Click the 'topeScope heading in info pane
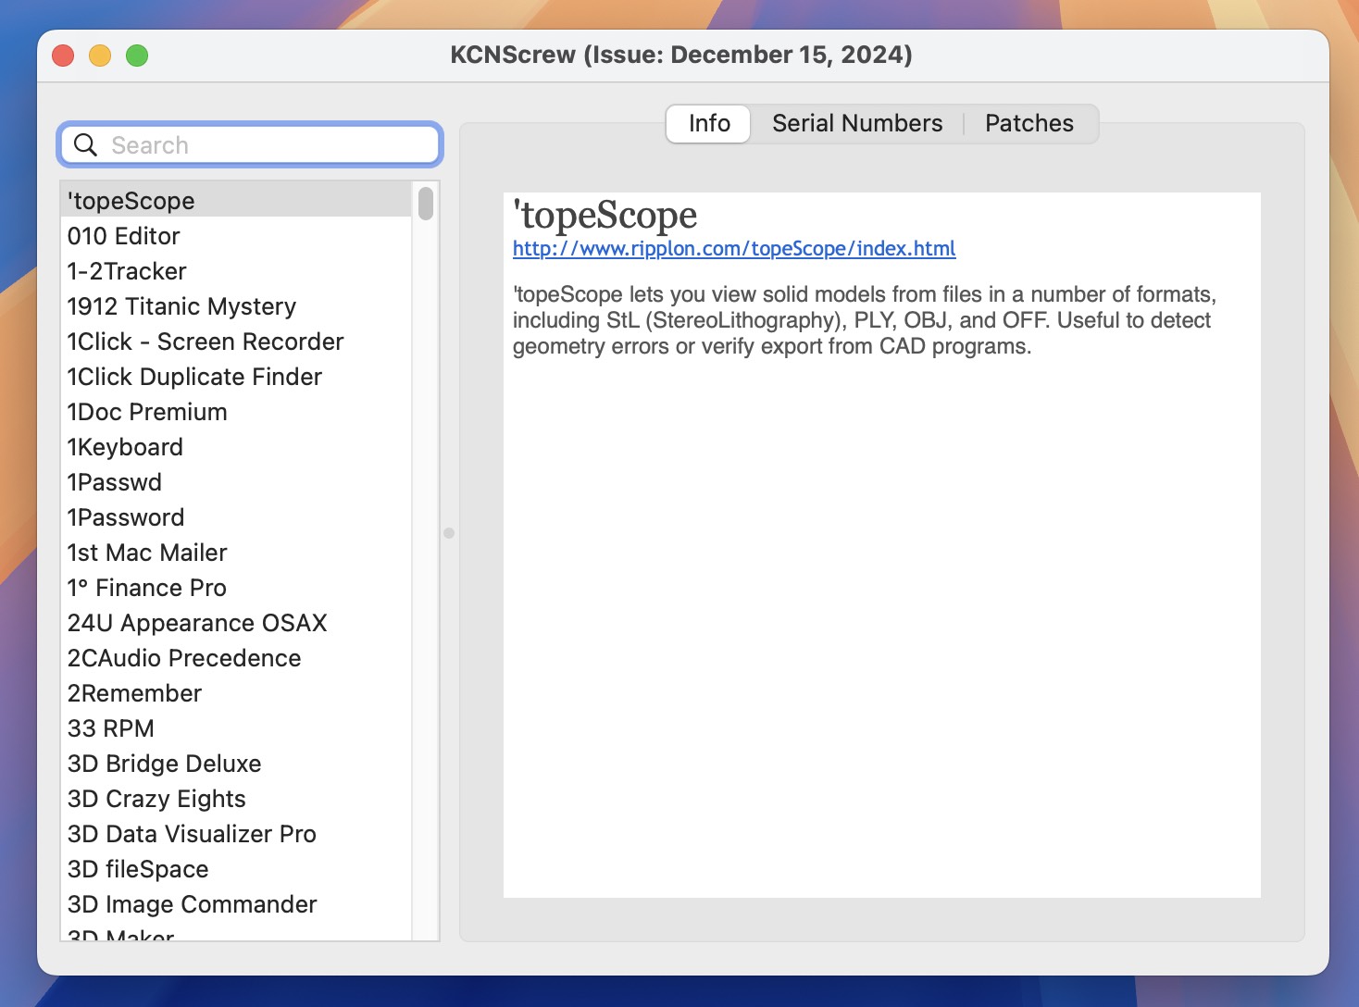 coord(605,216)
